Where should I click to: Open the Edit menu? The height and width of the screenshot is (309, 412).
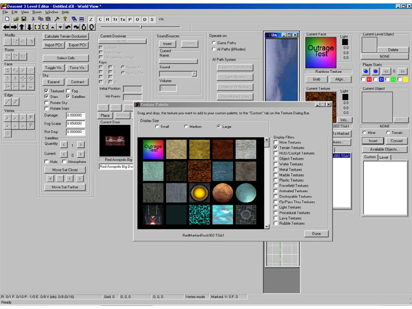14,12
